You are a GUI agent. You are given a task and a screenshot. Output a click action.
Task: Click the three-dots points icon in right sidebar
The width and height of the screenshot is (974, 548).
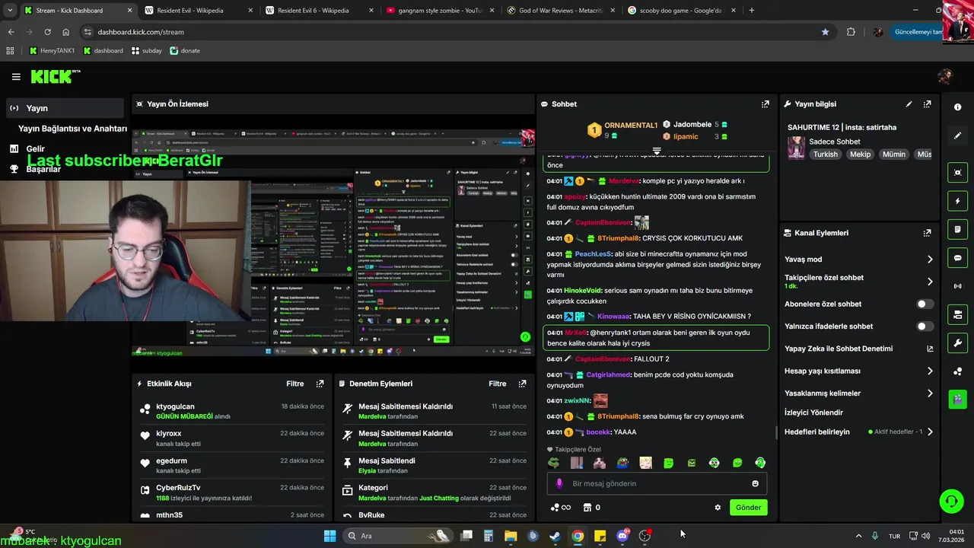point(957,371)
